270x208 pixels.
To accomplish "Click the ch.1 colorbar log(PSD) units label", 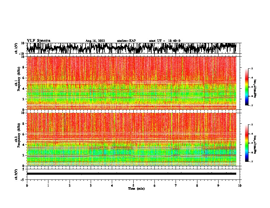I will (x=255, y=88).
